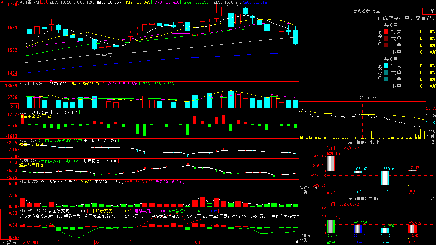The image size is (436, 245).
Task: Click the 委卖单 vertical label
Action: (380, 73)
